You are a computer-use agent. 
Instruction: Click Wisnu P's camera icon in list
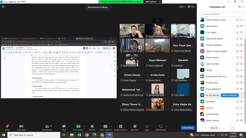tap(241, 108)
